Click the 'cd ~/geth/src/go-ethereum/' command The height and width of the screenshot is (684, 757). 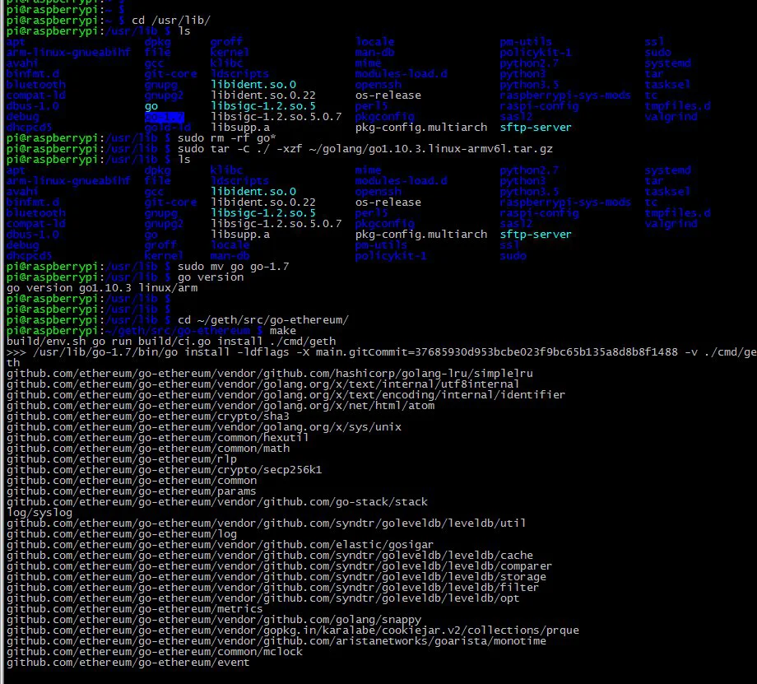click(x=262, y=320)
